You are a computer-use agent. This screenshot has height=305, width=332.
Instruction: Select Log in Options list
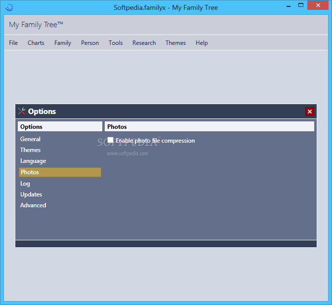pos(25,184)
